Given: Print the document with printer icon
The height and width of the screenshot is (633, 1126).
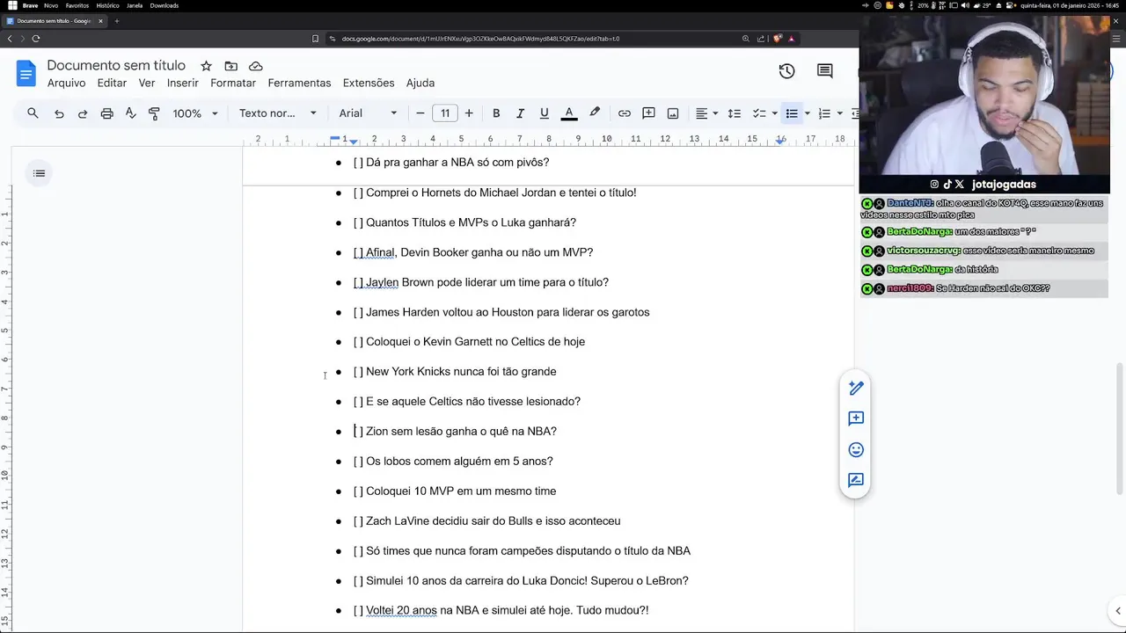Looking at the screenshot, I should (x=106, y=113).
